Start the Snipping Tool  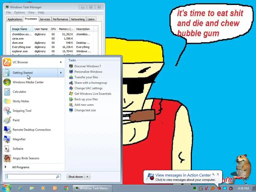[33, 111]
